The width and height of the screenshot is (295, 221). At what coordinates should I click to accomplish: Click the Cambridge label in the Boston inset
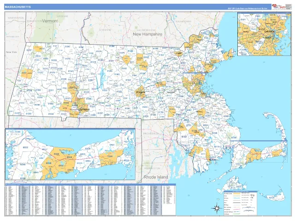[269, 32]
